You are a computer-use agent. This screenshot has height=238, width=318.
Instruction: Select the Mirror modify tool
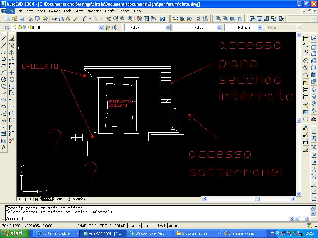tap(12, 52)
